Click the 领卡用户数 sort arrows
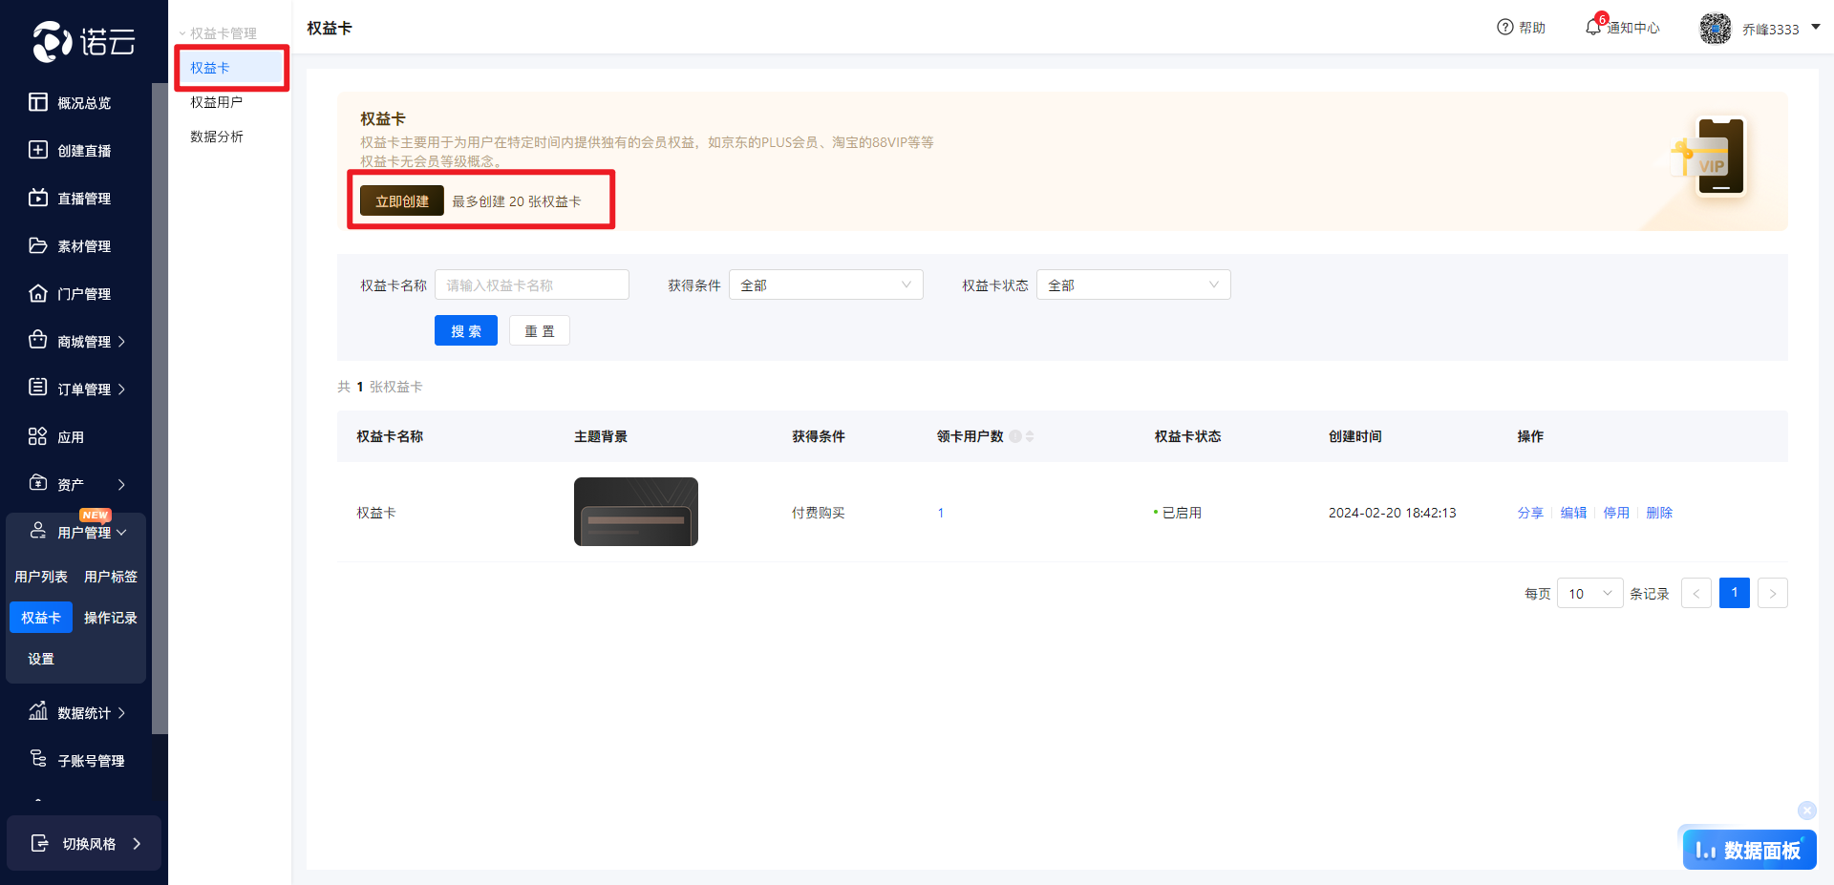The image size is (1834, 885). coord(1030,436)
